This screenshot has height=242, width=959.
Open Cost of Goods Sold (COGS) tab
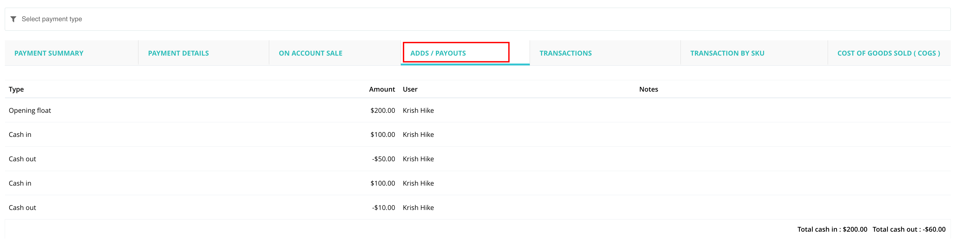tap(889, 53)
